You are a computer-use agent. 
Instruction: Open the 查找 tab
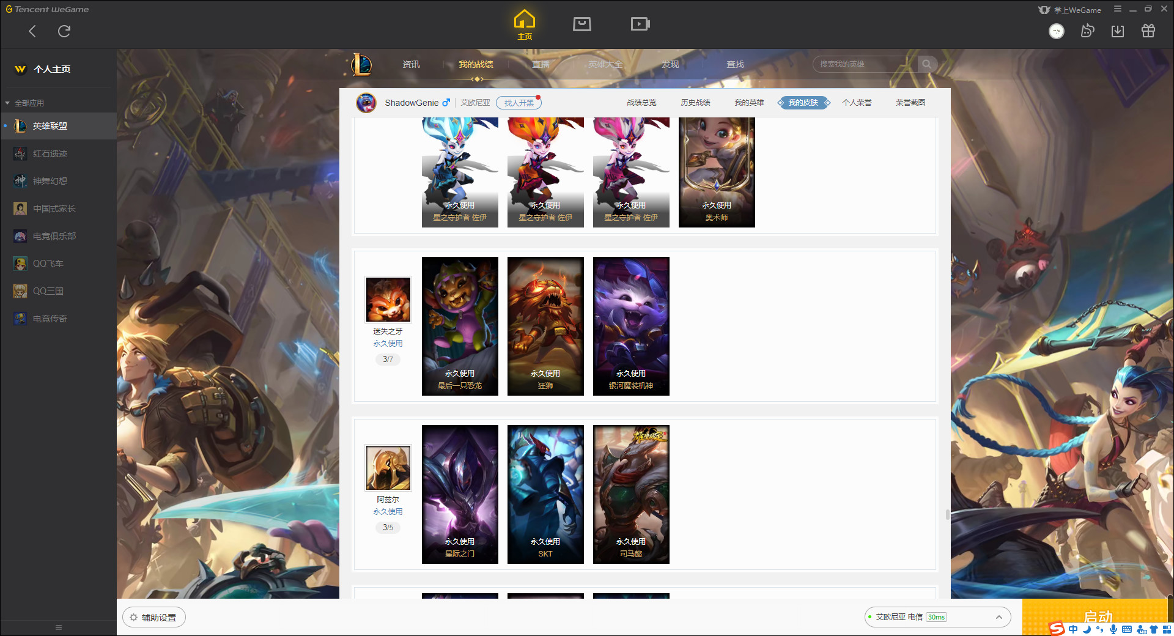735,64
